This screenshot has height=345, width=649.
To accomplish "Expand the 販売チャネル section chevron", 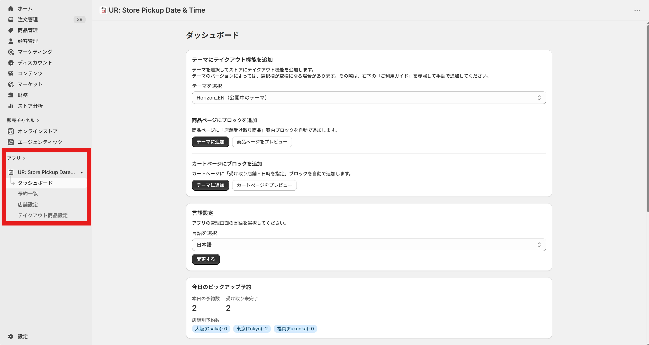I will (x=38, y=121).
